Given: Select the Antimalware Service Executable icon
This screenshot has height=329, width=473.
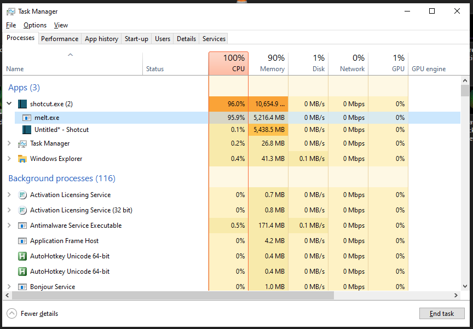Looking at the screenshot, I should [22, 225].
